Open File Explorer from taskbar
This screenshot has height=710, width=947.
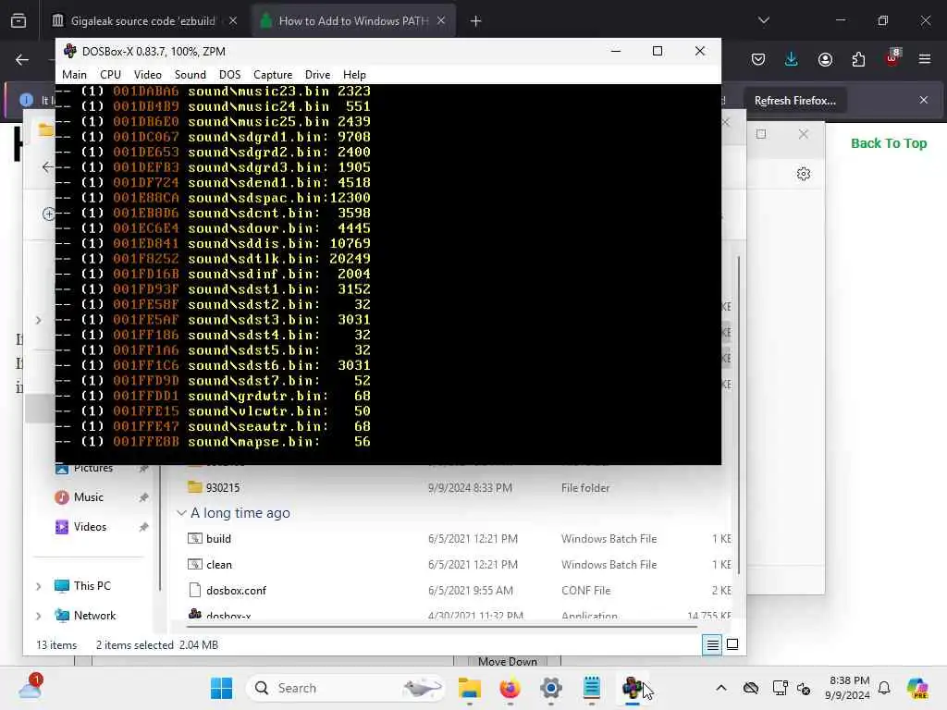tap(469, 688)
